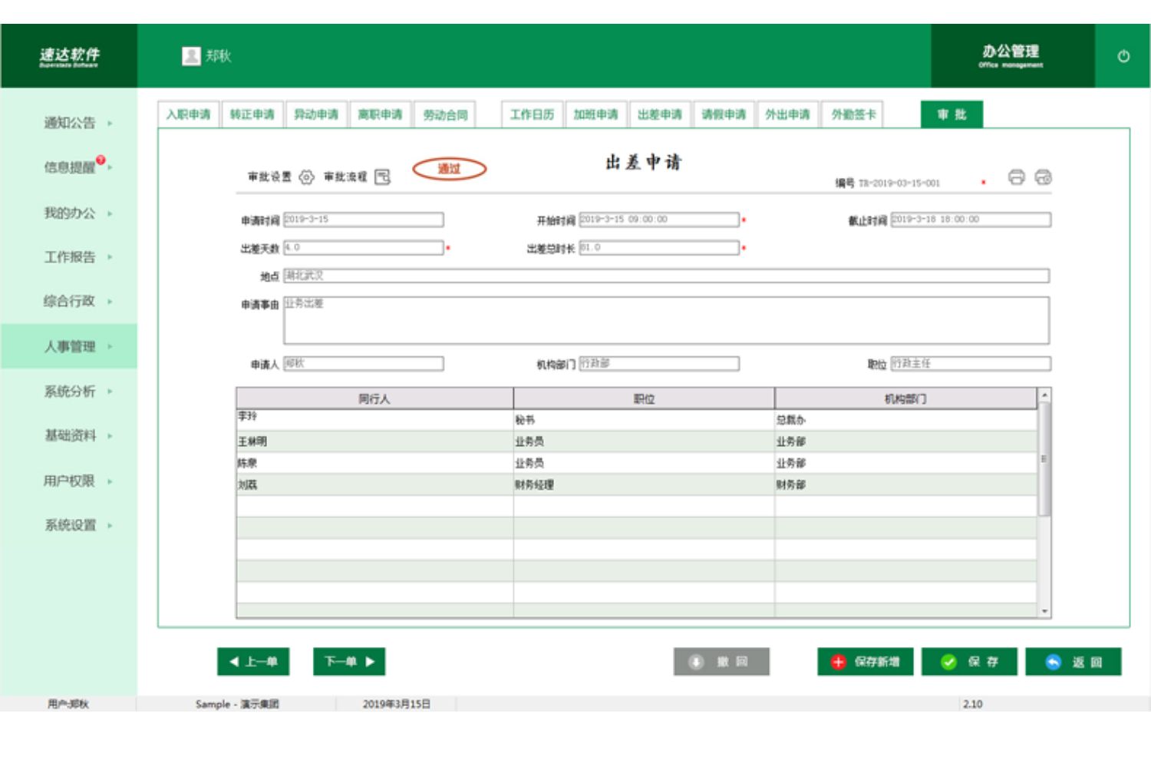
Task: Switch to 请假申请 tab
Action: [x=724, y=114]
